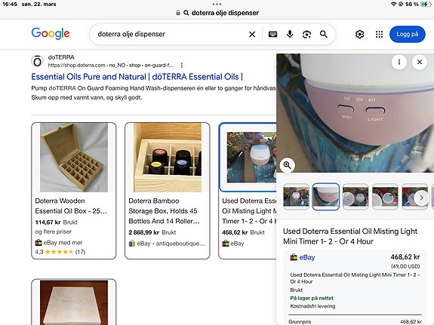Select the third thumbnail in the image gallery
The width and height of the screenshot is (434, 325).
356,197
